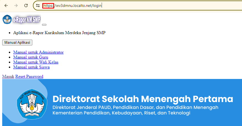The height and width of the screenshot is (126, 242).
Task: Click the Reset Password link
Action: click(x=29, y=76)
